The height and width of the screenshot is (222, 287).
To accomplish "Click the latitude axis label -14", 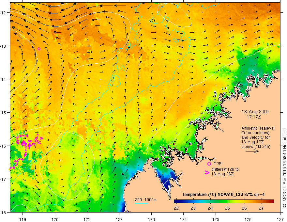I will click(4, 79).
